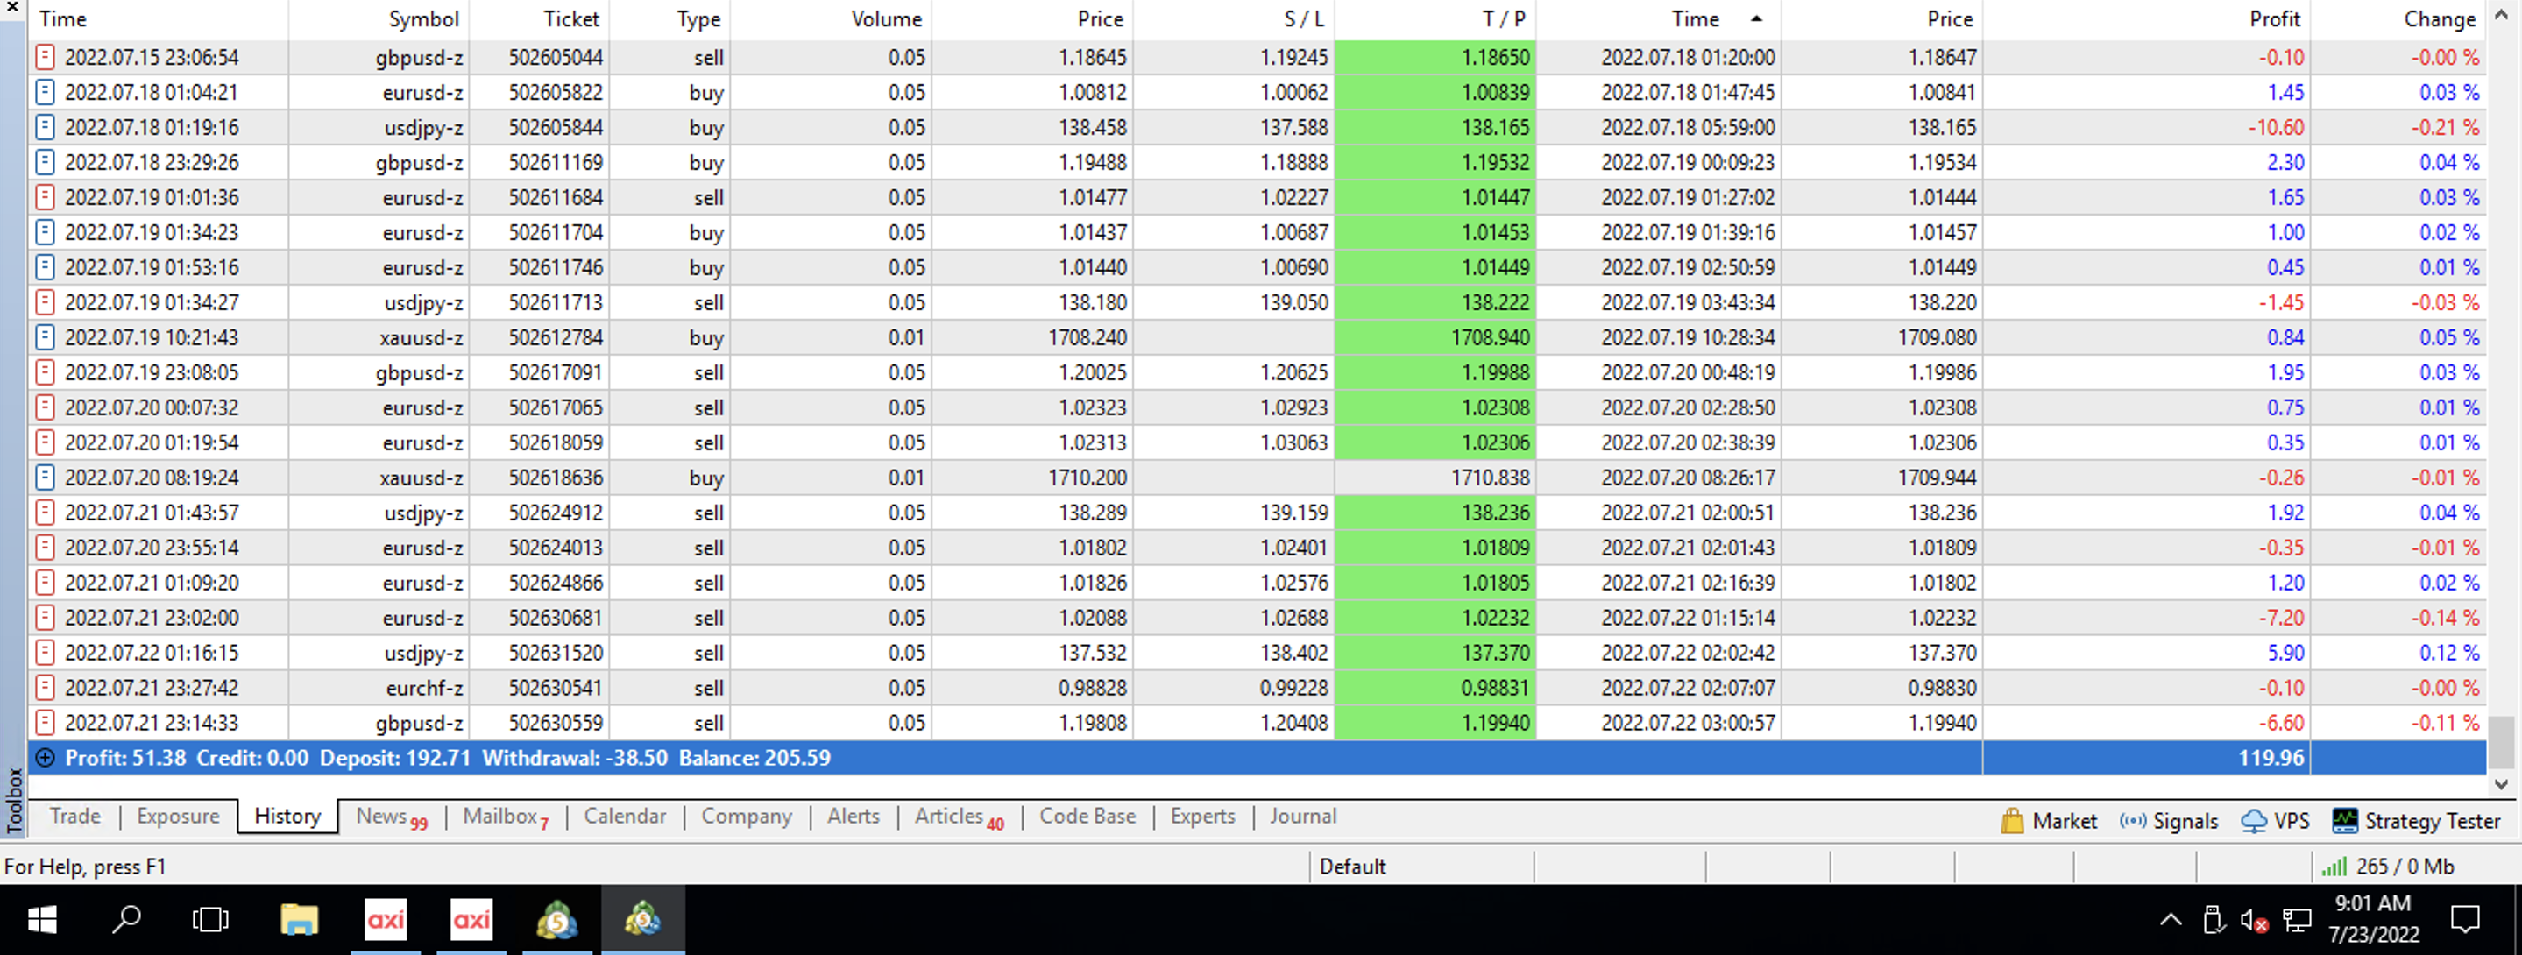Open first Axi app in taskbar

point(386,920)
